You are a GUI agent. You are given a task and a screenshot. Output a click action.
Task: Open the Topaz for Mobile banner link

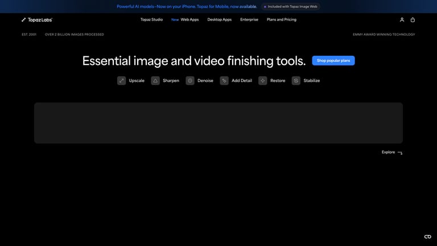coord(187,6)
